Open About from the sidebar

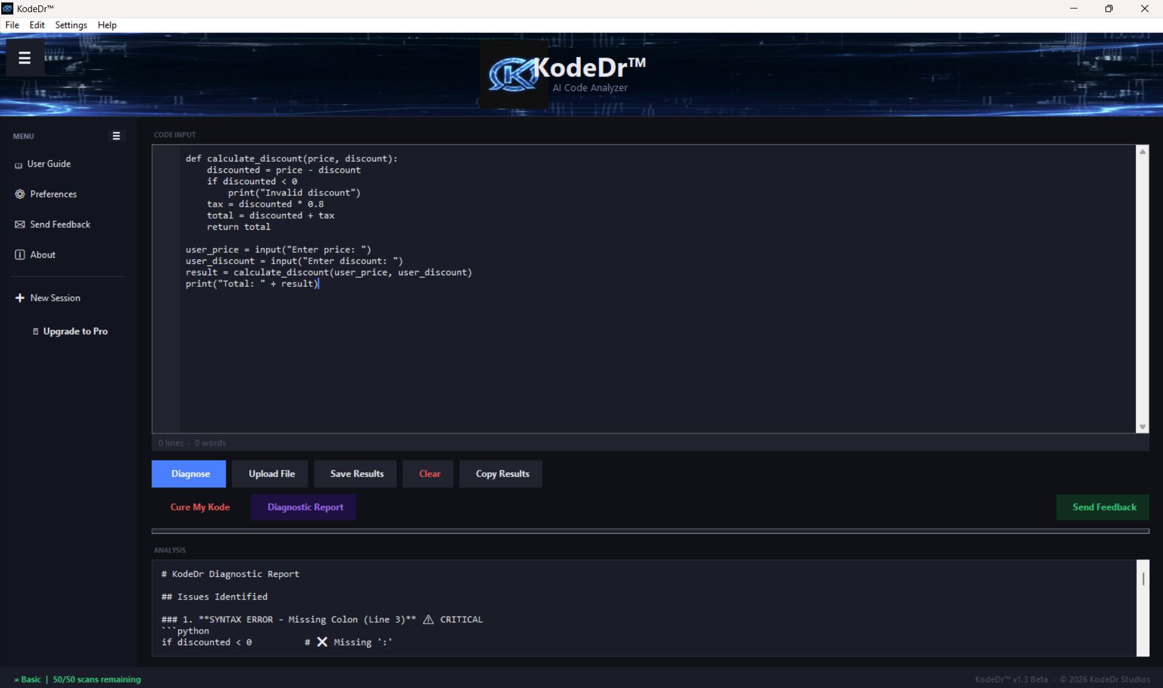click(42, 255)
